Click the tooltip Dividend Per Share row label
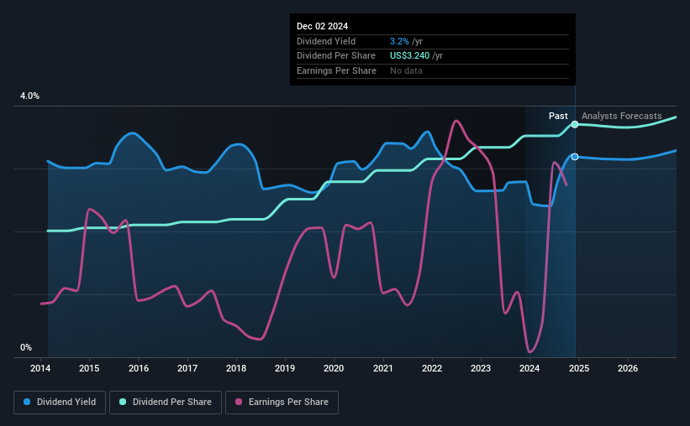690x426 pixels. pos(336,56)
